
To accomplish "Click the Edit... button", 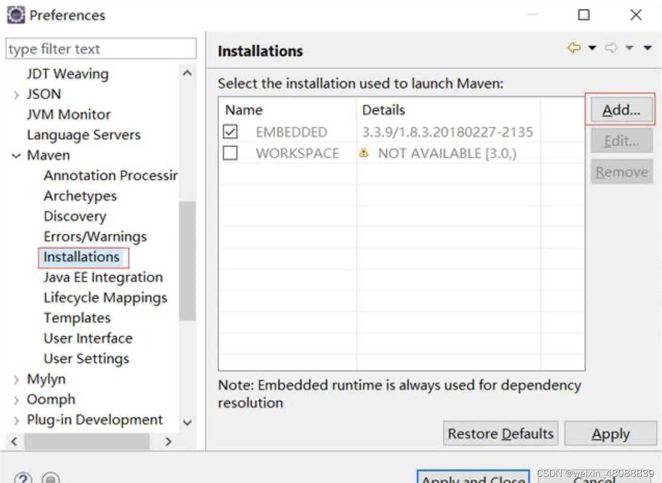I will coord(621,141).
